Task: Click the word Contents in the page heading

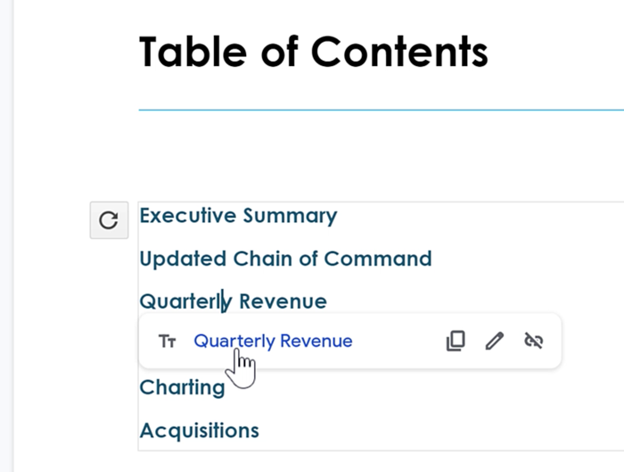Action: click(x=398, y=51)
